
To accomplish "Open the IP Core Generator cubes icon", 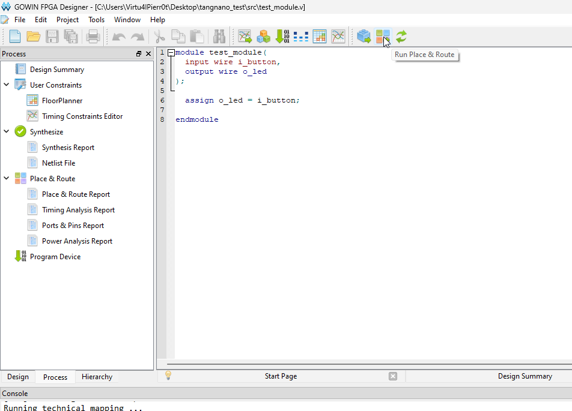I will pos(263,37).
